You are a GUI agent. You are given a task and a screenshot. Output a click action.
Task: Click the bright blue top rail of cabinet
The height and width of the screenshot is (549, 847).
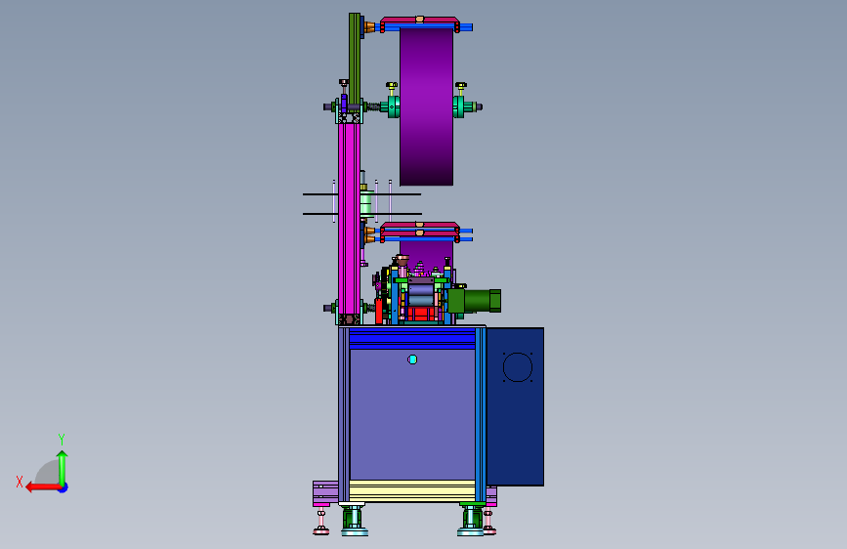pos(412,338)
